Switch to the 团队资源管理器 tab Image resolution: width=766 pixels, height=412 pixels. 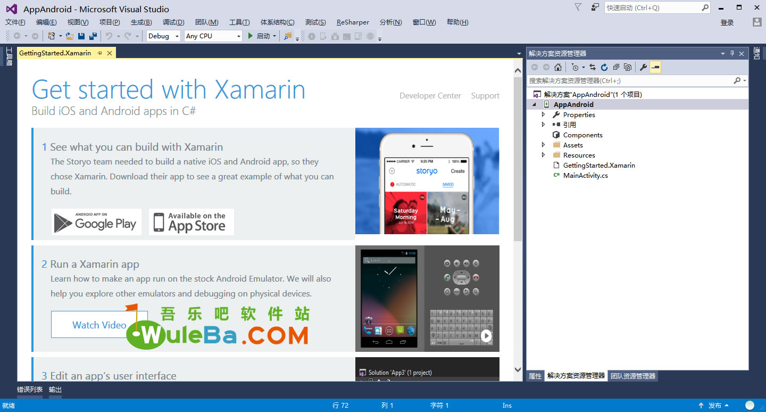(633, 376)
